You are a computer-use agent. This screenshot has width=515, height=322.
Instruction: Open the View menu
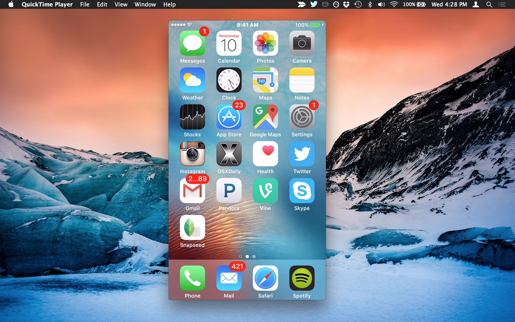(x=121, y=4)
